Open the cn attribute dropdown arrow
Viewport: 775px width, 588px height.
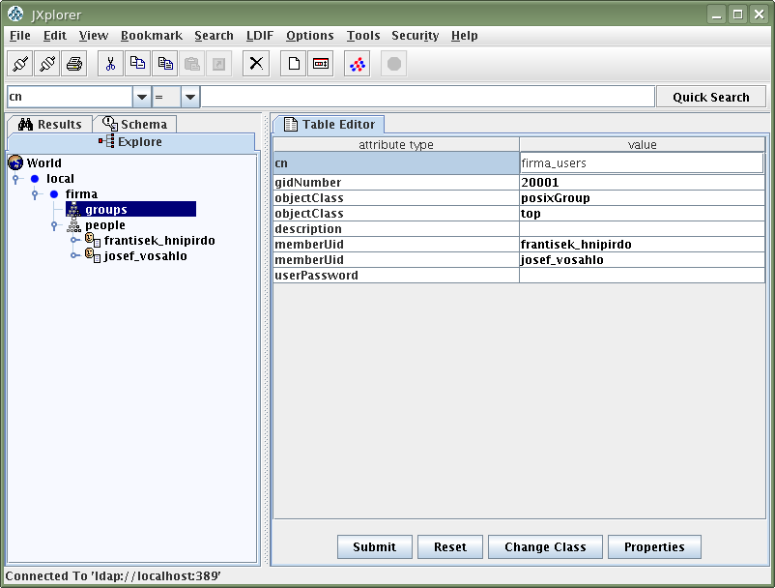(141, 97)
